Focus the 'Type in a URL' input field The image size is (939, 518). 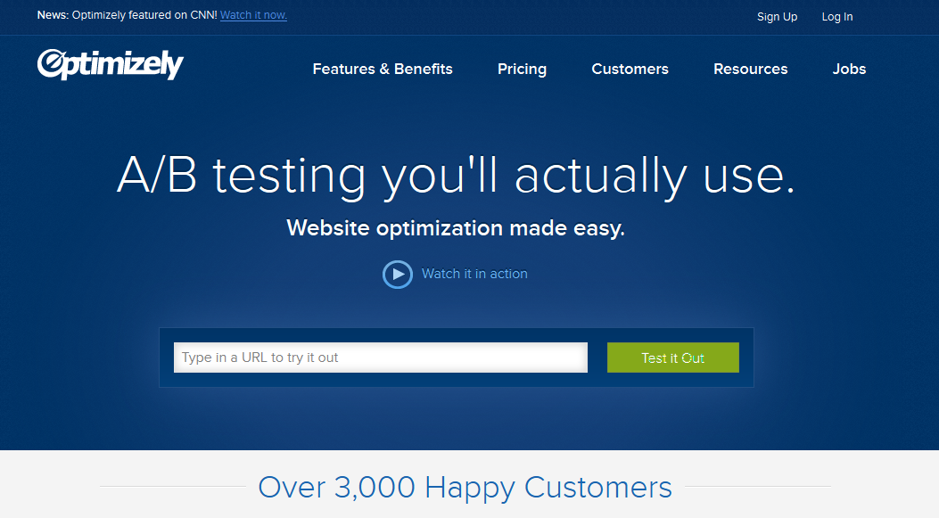pyautogui.click(x=380, y=358)
